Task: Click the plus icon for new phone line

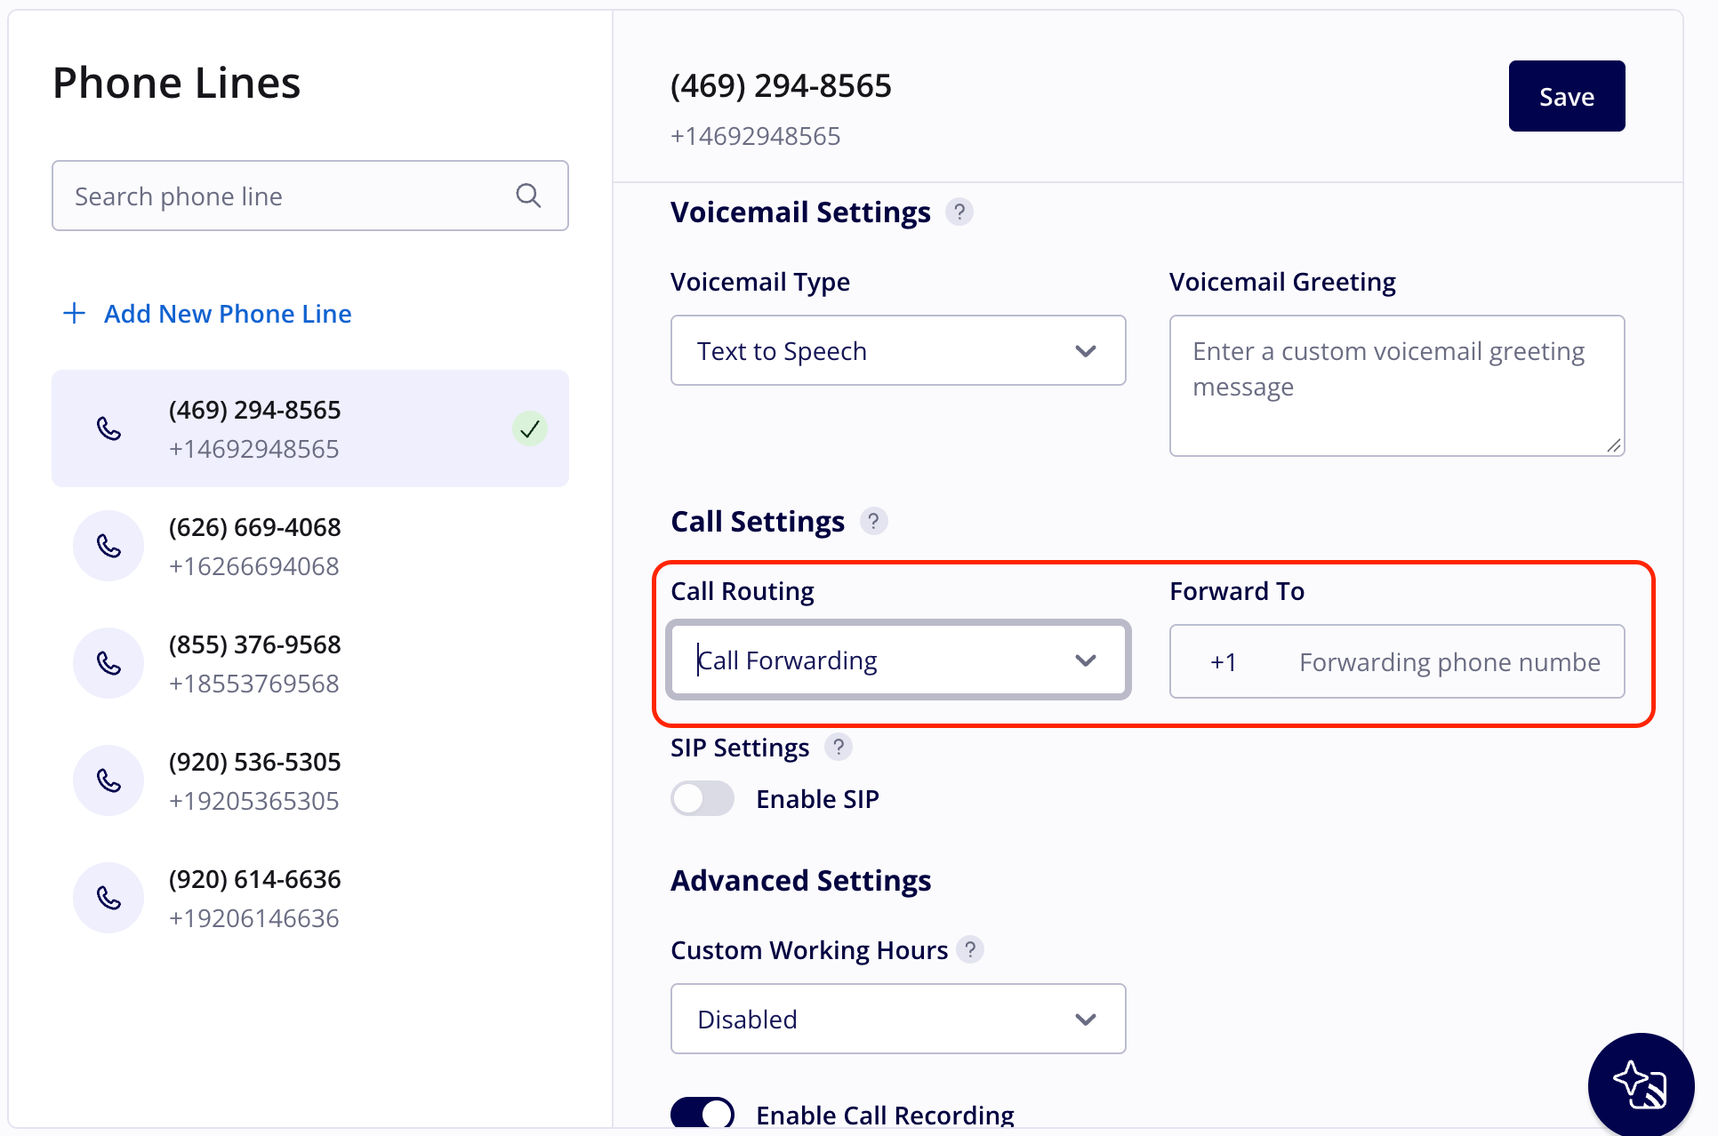Action: pyautogui.click(x=75, y=313)
